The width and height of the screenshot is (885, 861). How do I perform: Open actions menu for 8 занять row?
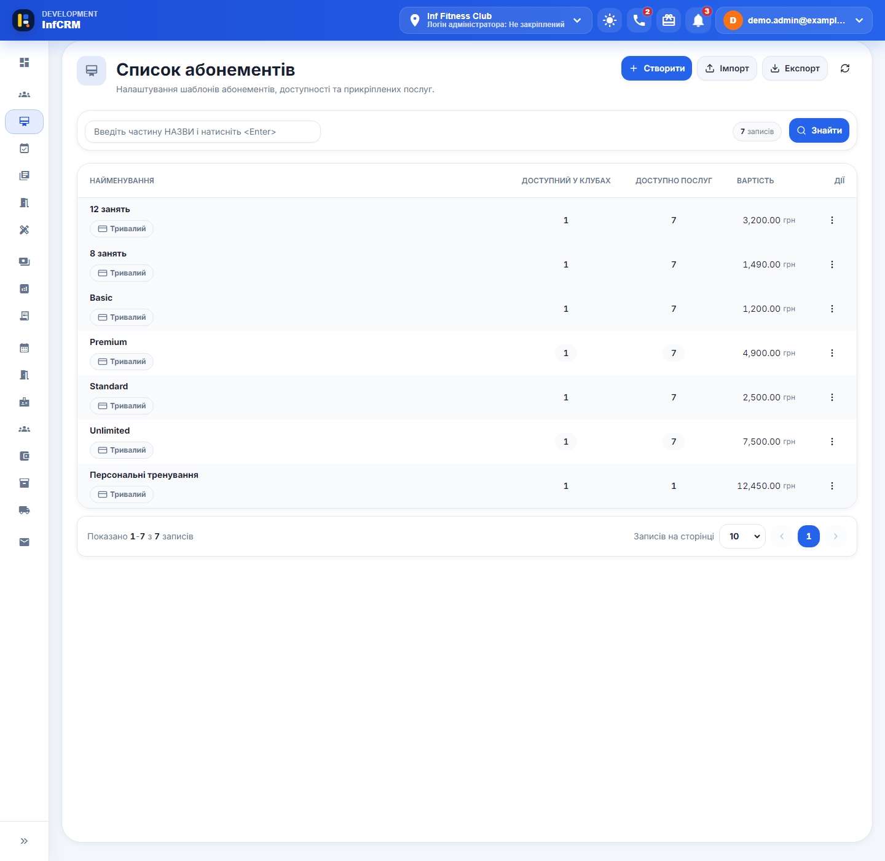tap(832, 264)
